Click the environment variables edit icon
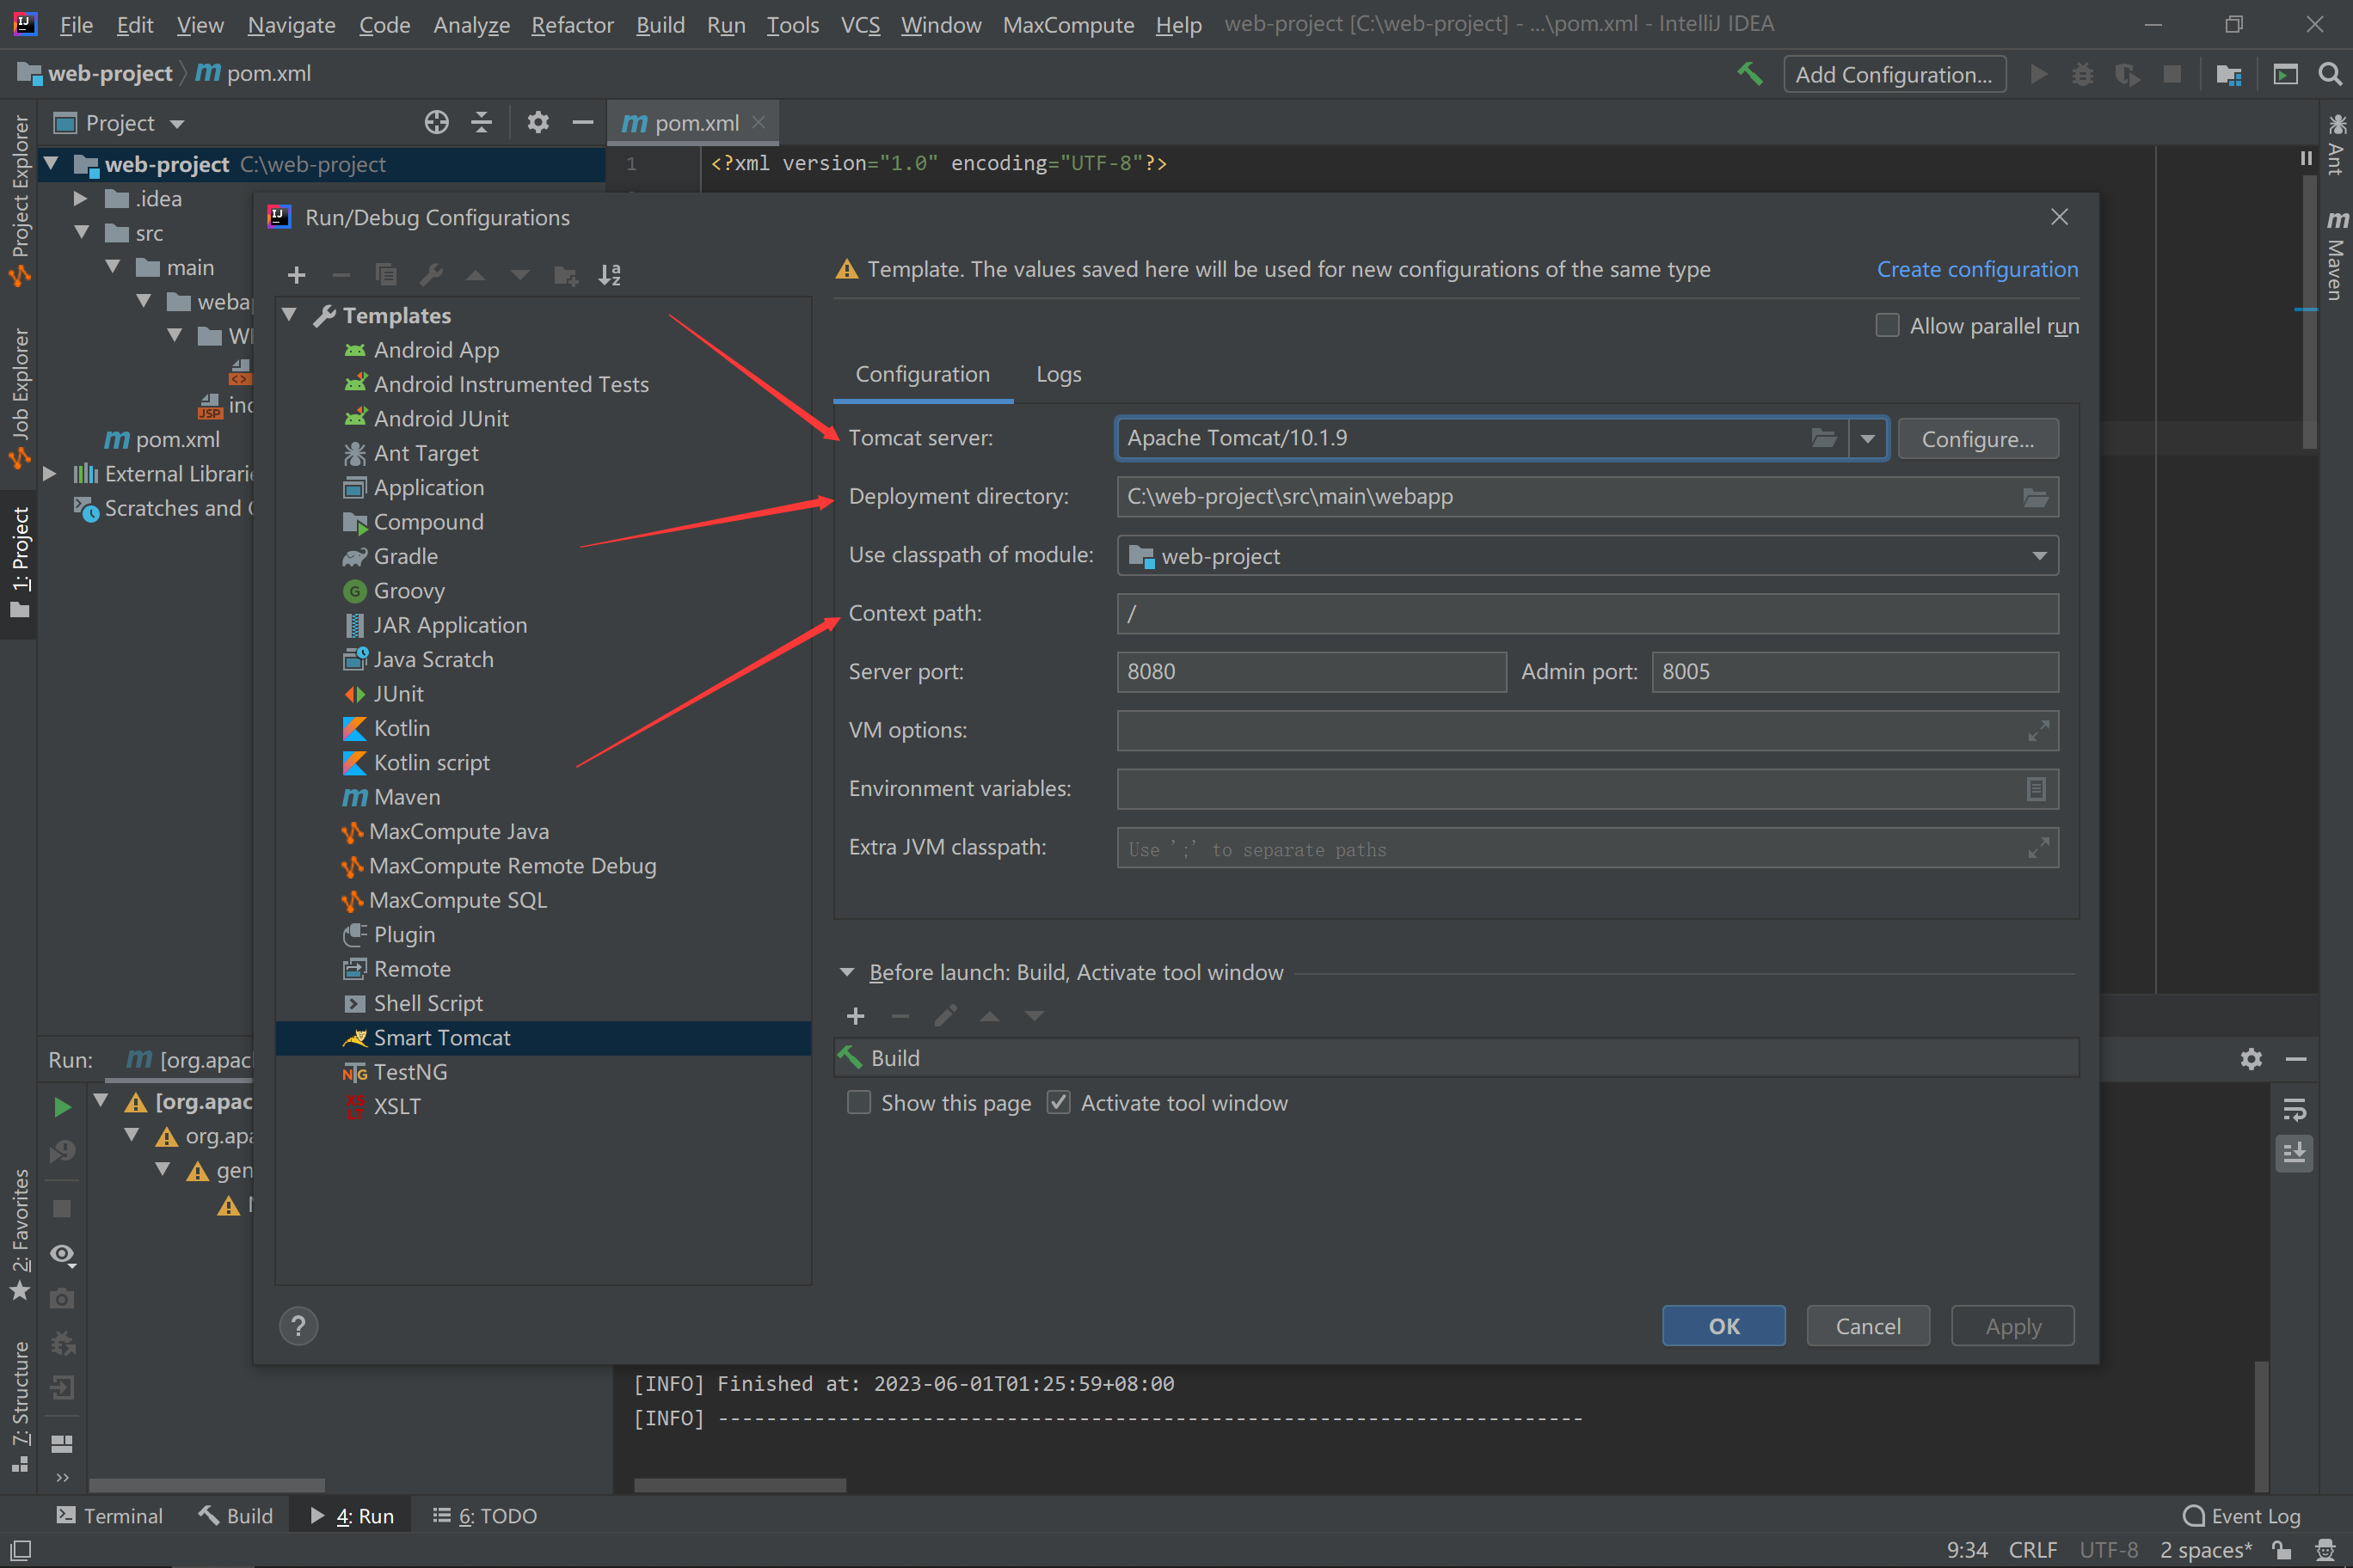The width and height of the screenshot is (2353, 1568). 2035,789
